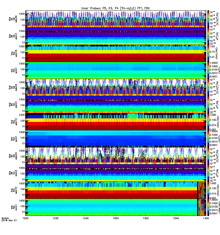Click inside the thd fbk edc12 spectrogram plot area
Image resolution: width=220 pixels, height=235 pixels.
[x=116, y=122]
